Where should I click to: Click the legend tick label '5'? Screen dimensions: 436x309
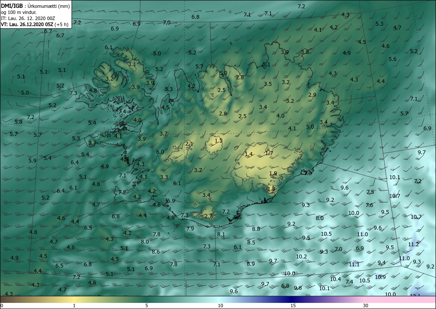click(146, 306)
